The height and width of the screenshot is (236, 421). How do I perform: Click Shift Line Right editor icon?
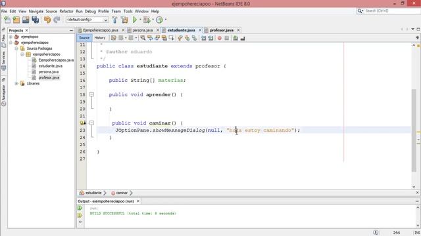[210, 38]
